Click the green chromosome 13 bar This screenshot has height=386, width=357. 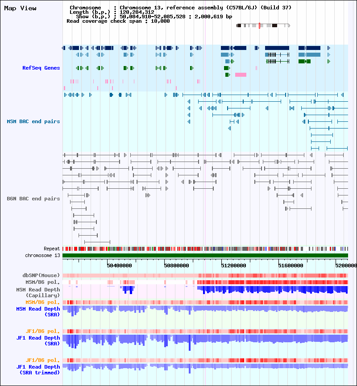(x=205, y=255)
